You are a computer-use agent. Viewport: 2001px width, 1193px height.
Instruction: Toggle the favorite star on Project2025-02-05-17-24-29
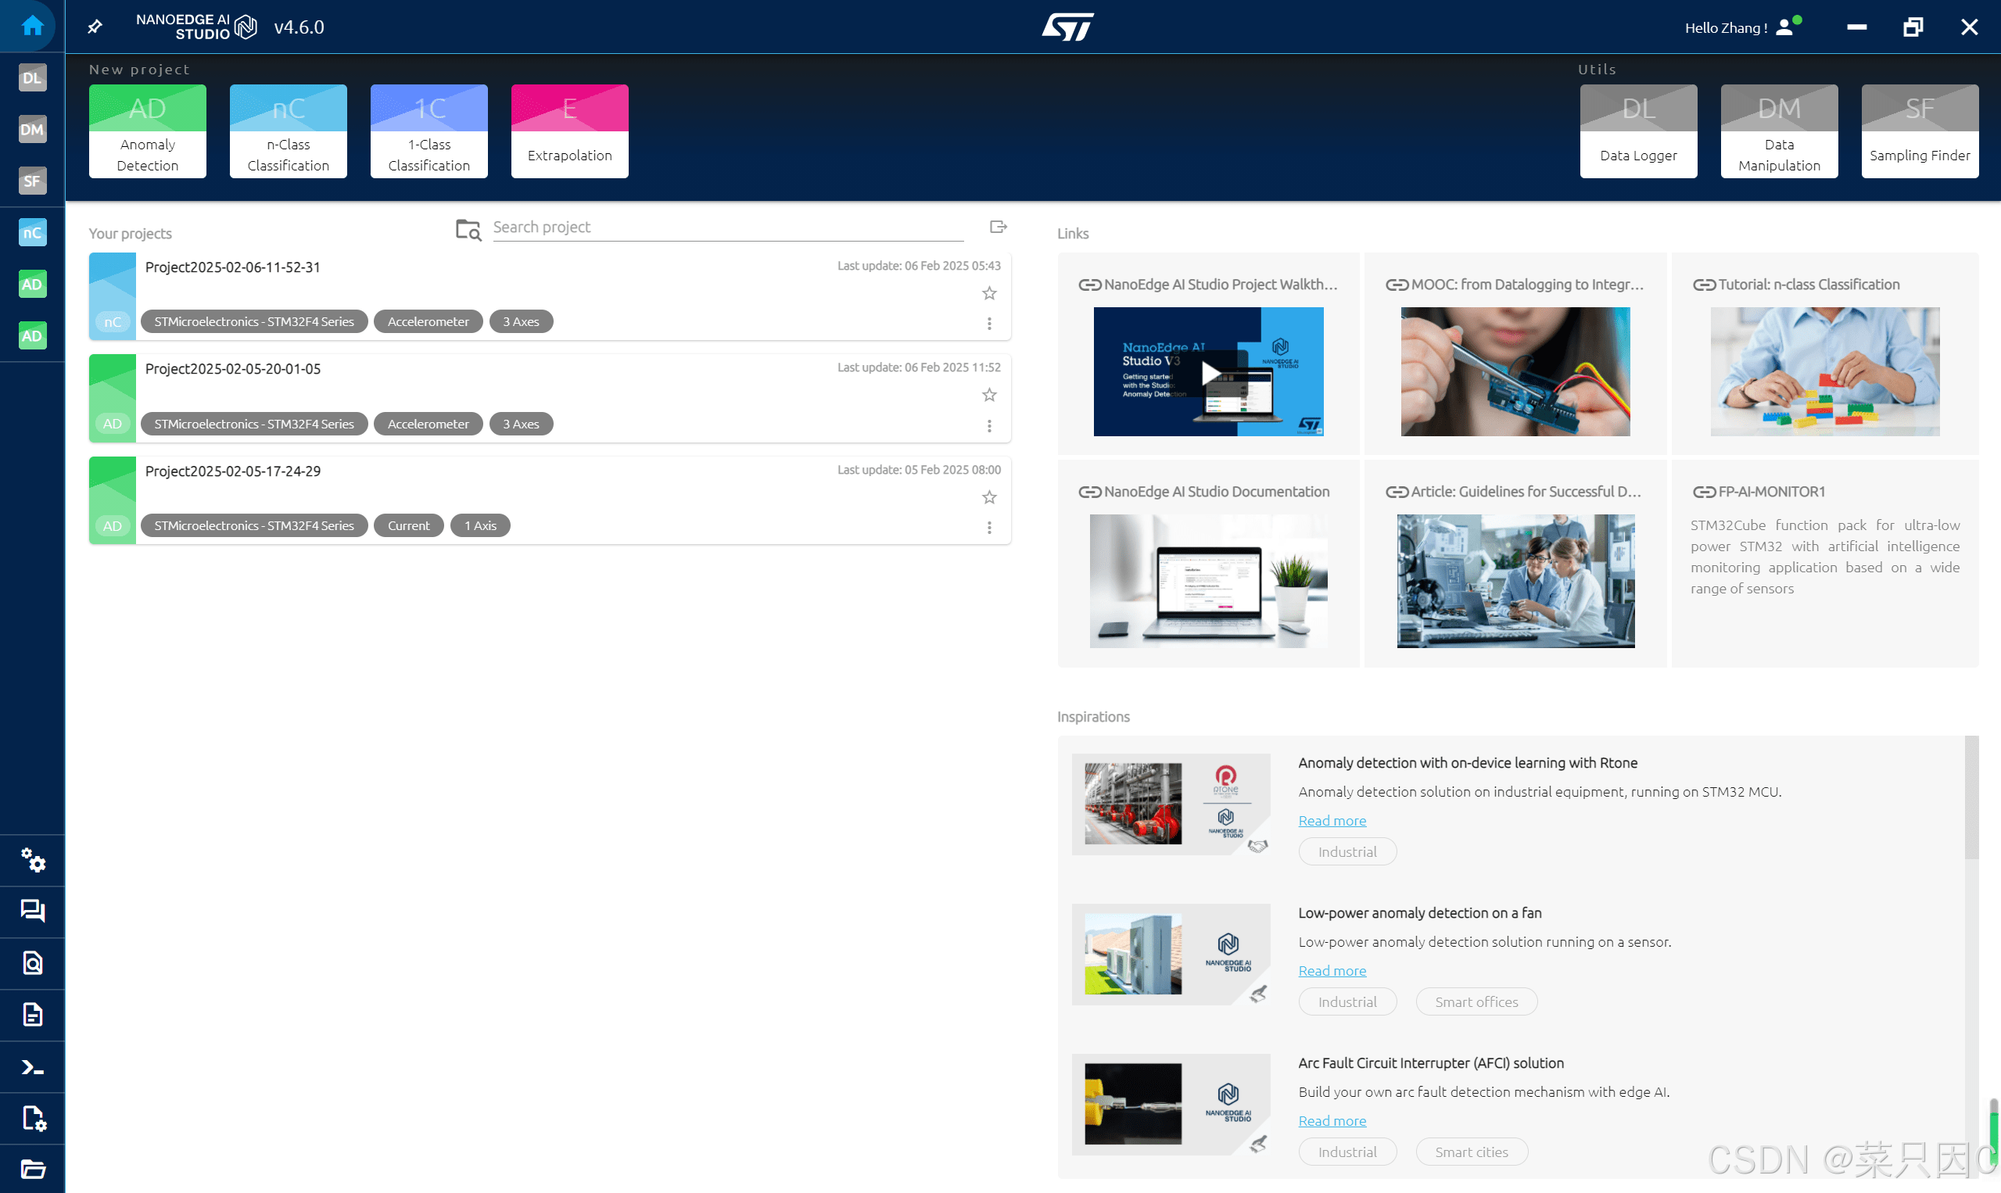tap(989, 498)
